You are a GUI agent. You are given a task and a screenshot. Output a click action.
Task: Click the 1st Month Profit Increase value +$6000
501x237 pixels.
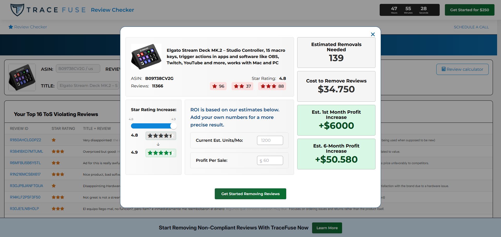336,126
